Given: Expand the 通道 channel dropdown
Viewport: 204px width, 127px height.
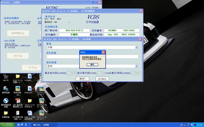Looking at the screenshot, I should 136,47.
